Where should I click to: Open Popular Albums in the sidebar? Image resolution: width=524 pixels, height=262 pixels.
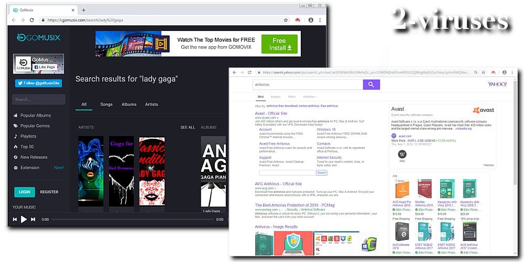(x=32, y=115)
